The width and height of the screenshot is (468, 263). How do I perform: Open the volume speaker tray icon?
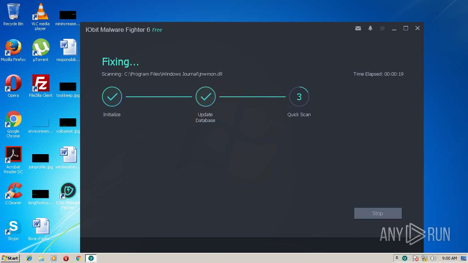(433, 258)
